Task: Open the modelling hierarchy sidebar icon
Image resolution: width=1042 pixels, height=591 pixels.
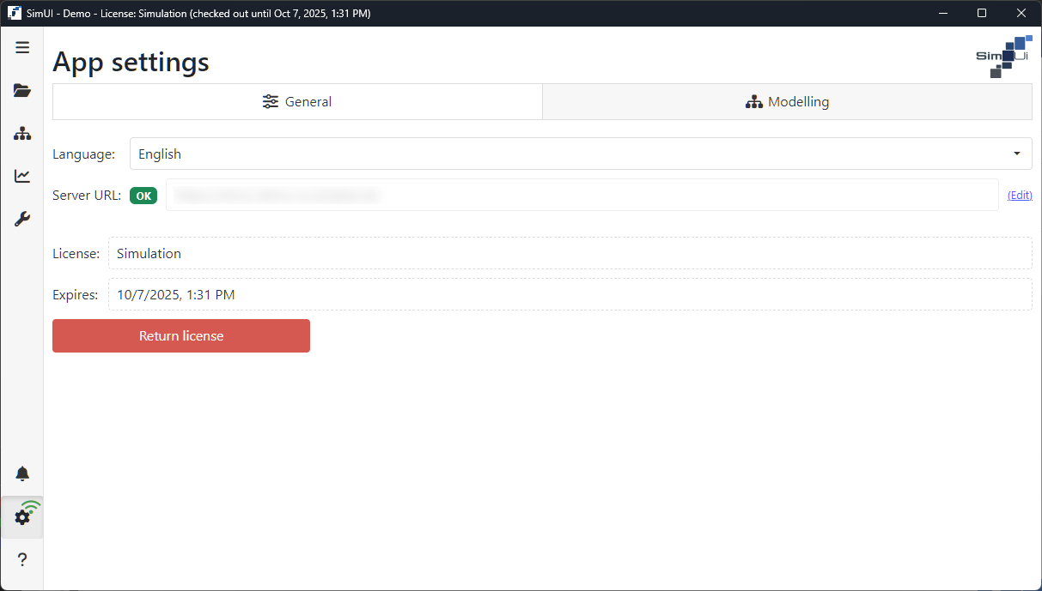Action: point(22,134)
